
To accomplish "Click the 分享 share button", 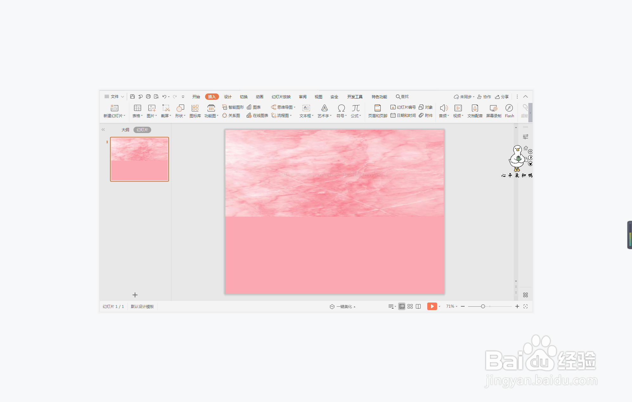I will (x=502, y=97).
